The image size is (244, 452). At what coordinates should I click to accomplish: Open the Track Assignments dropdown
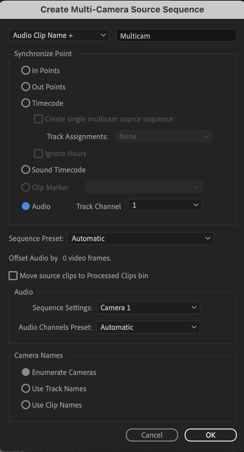tap(164, 137)
